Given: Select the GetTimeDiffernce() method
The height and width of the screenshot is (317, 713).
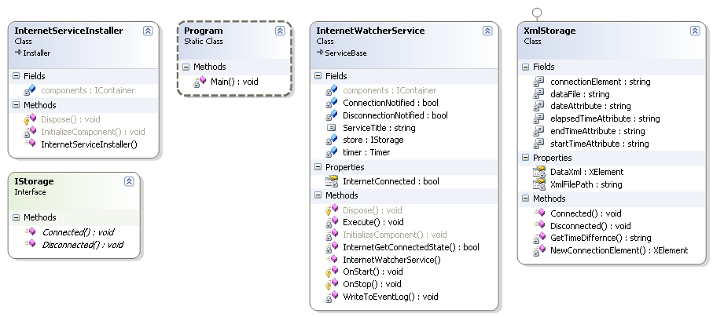Looking at the screenshot, I should point(590,238).
